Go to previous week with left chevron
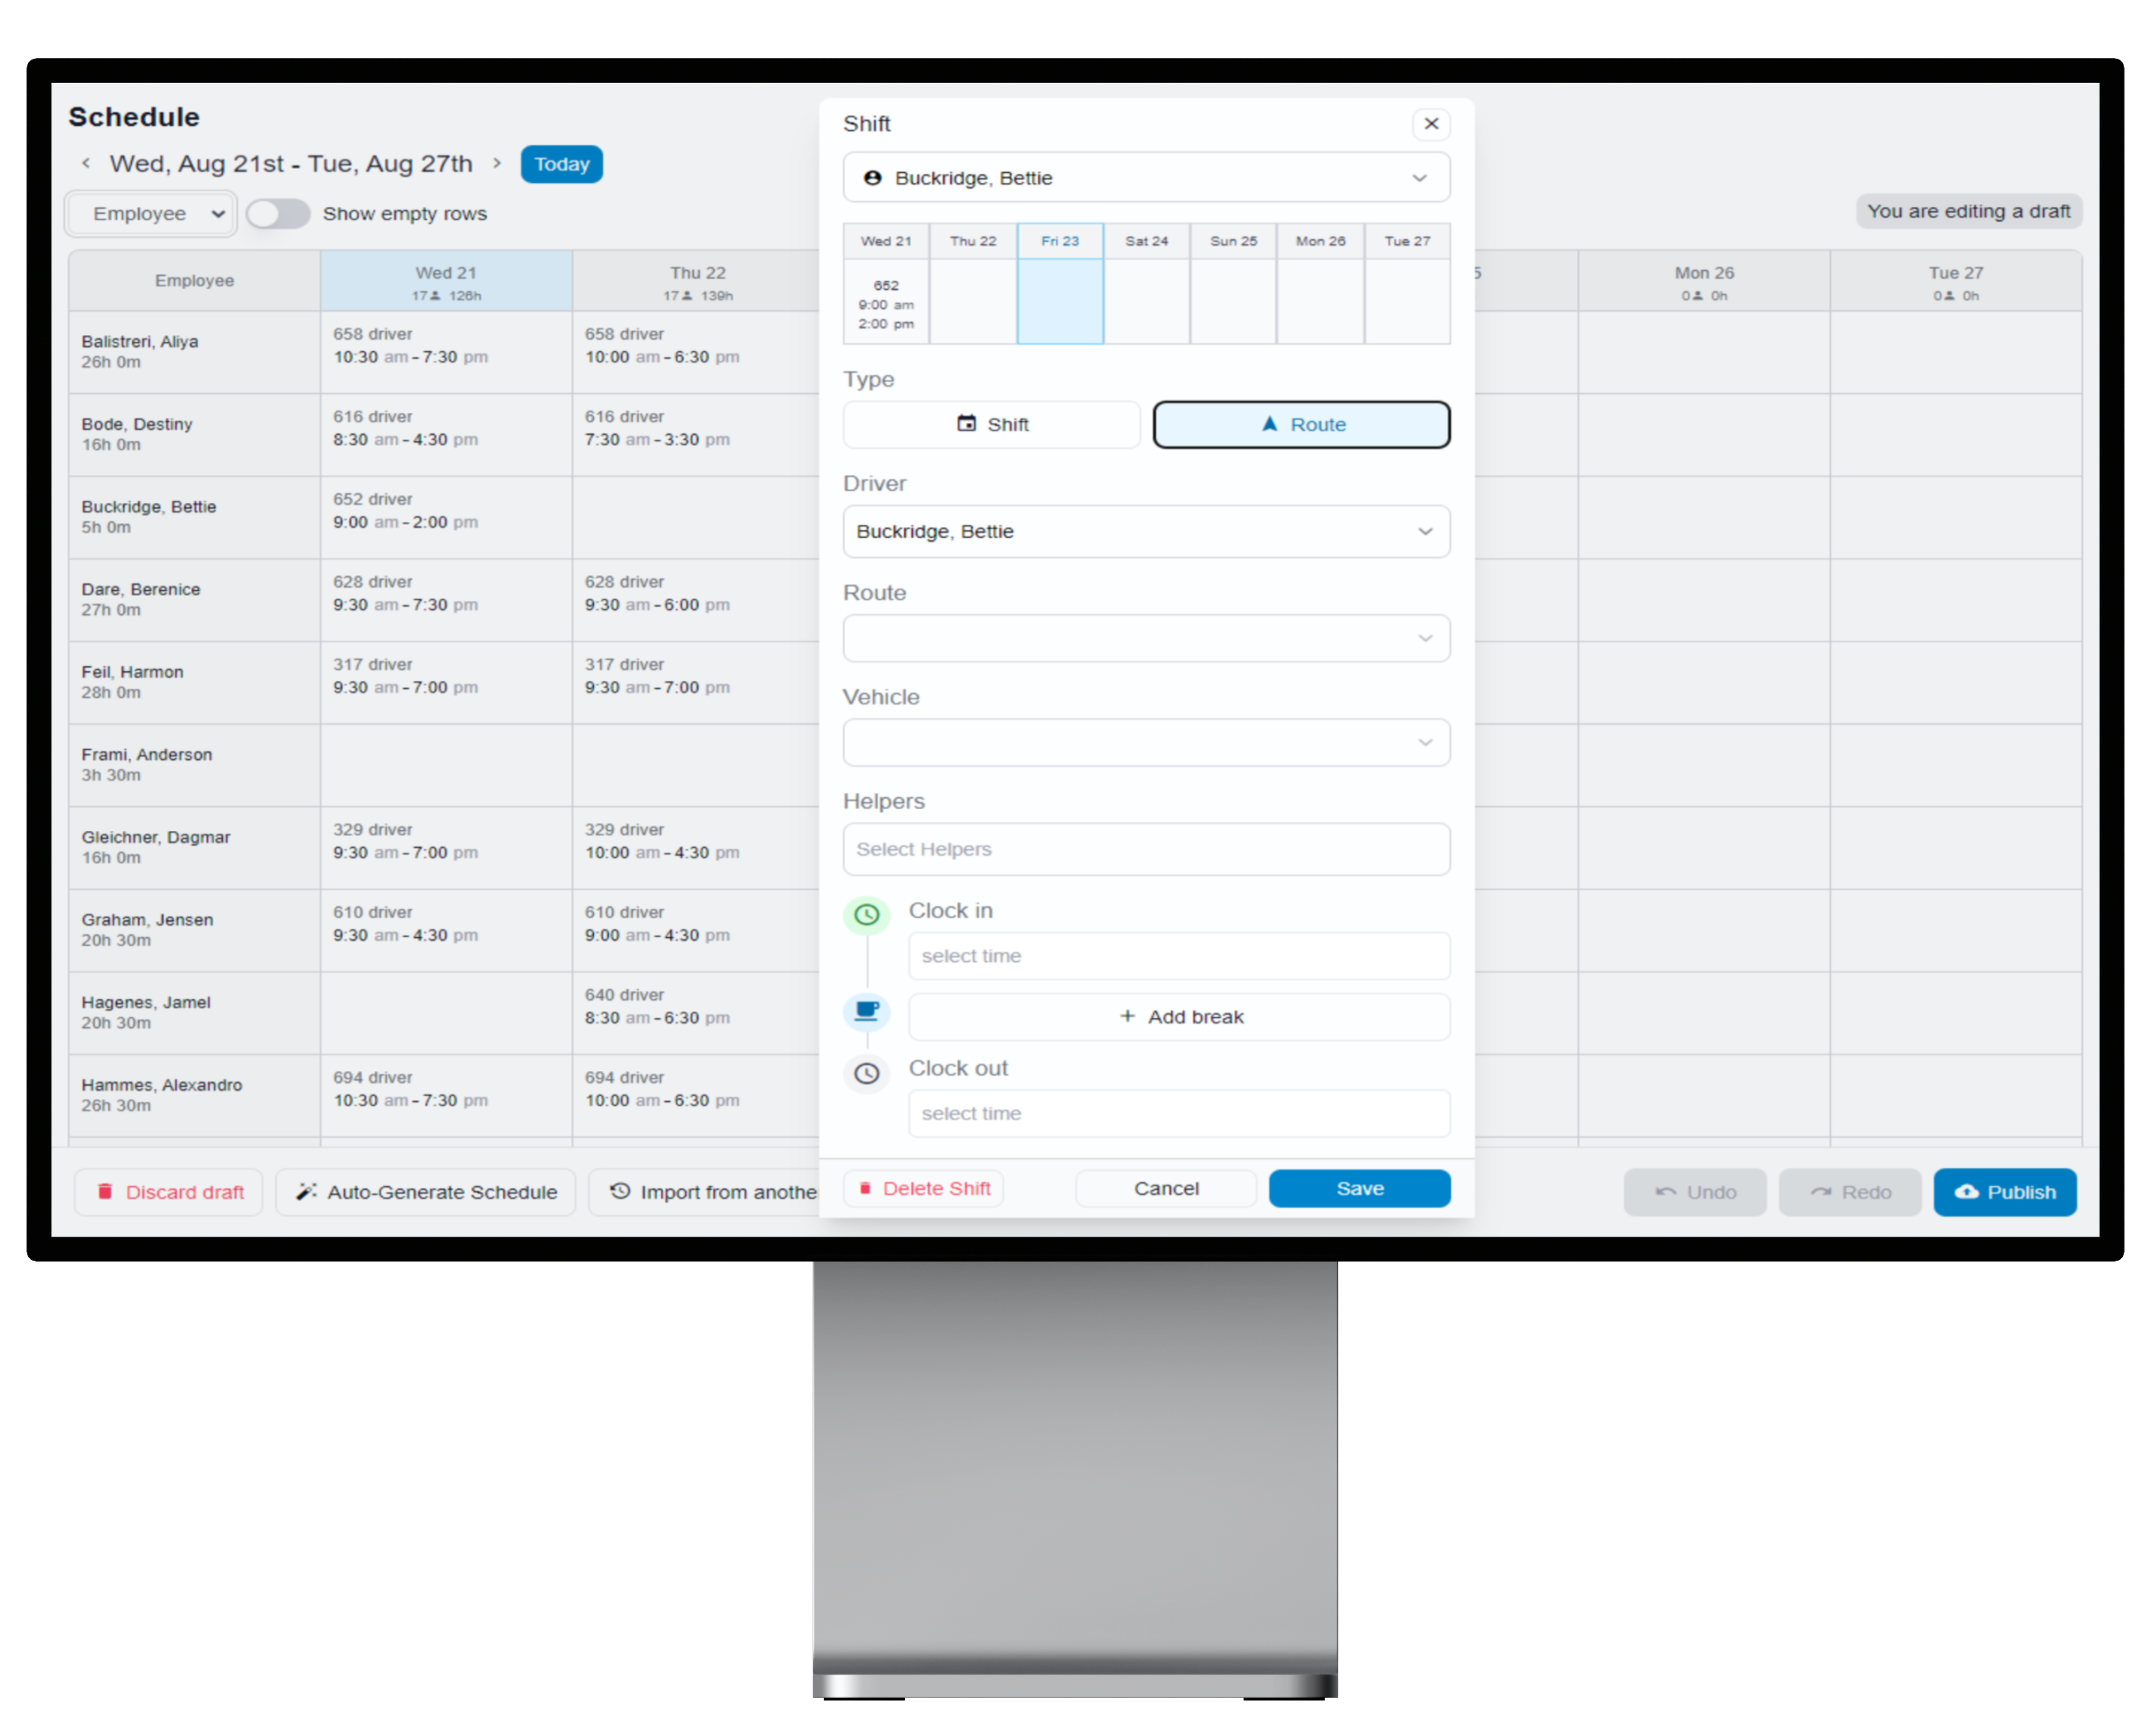Image resolution: width=2156 pixels, height=1735 pixels. point(86,163)
